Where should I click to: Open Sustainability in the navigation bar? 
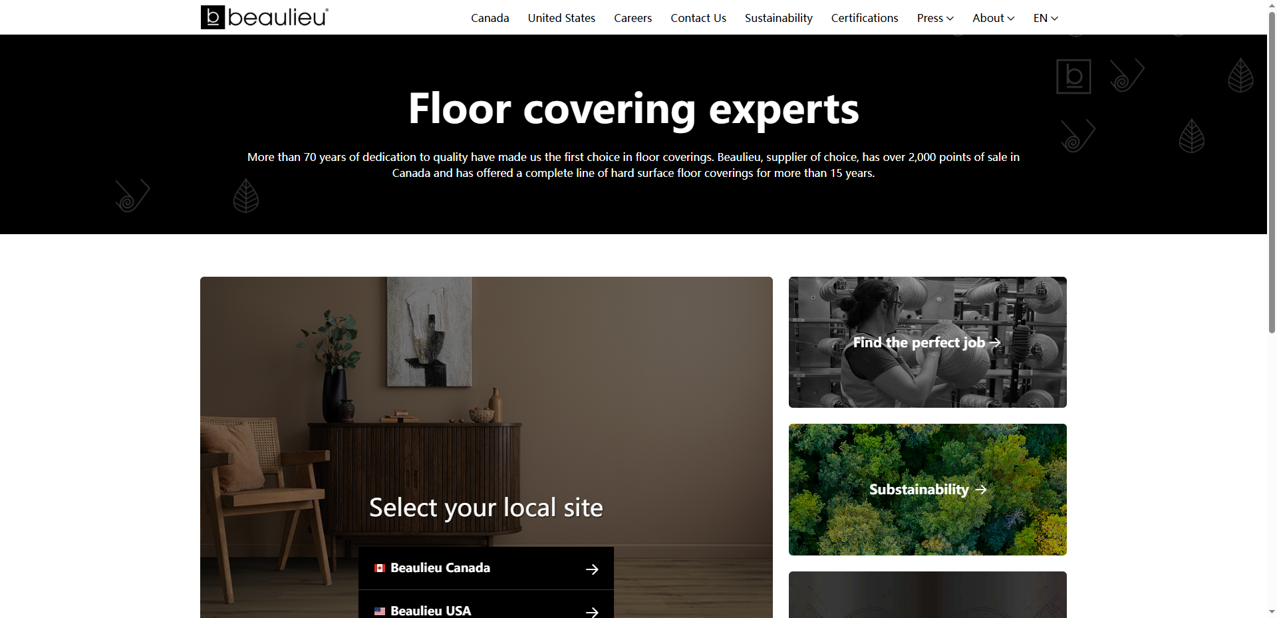point(779,18)
